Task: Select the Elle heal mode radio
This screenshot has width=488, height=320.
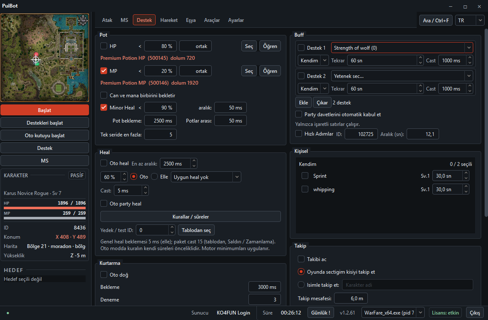Action: click(x=154, y=176)
